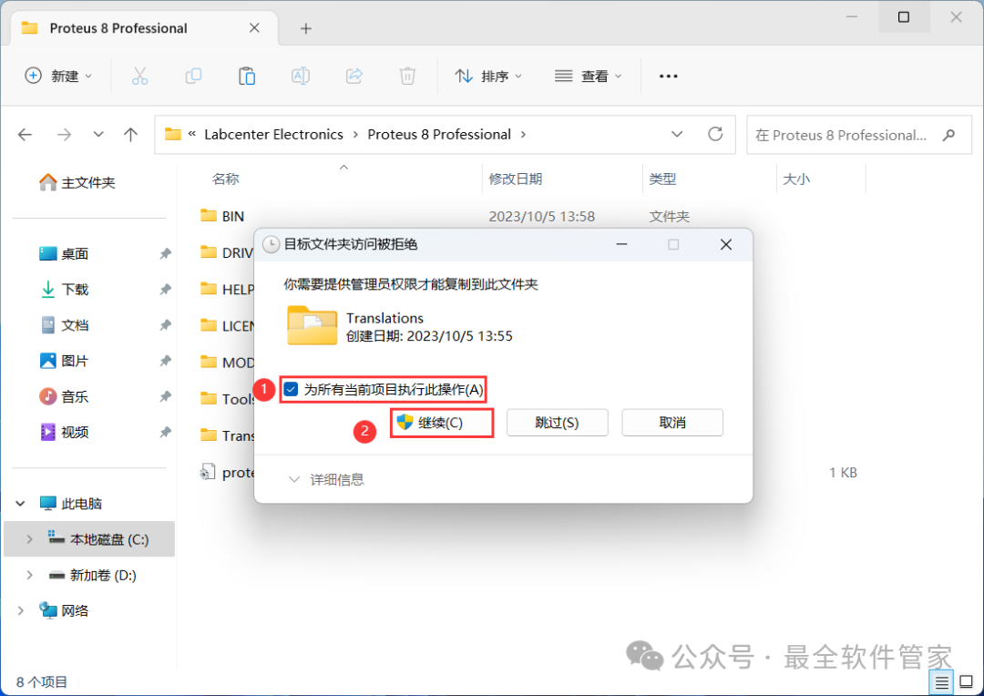This screenshot has height=696, width=984.
Task: Unpin 下载 from quick access
Action: 165,290
